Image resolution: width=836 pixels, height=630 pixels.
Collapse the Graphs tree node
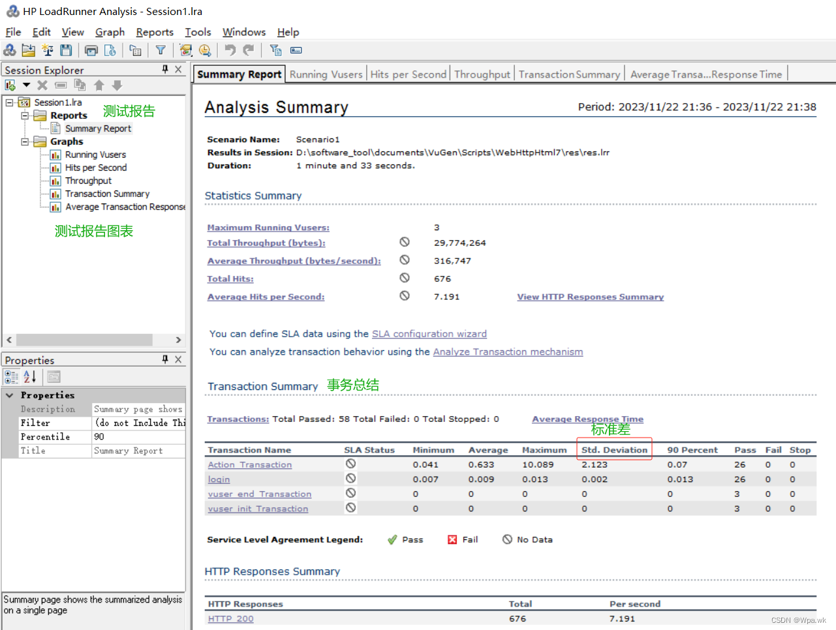25,142
